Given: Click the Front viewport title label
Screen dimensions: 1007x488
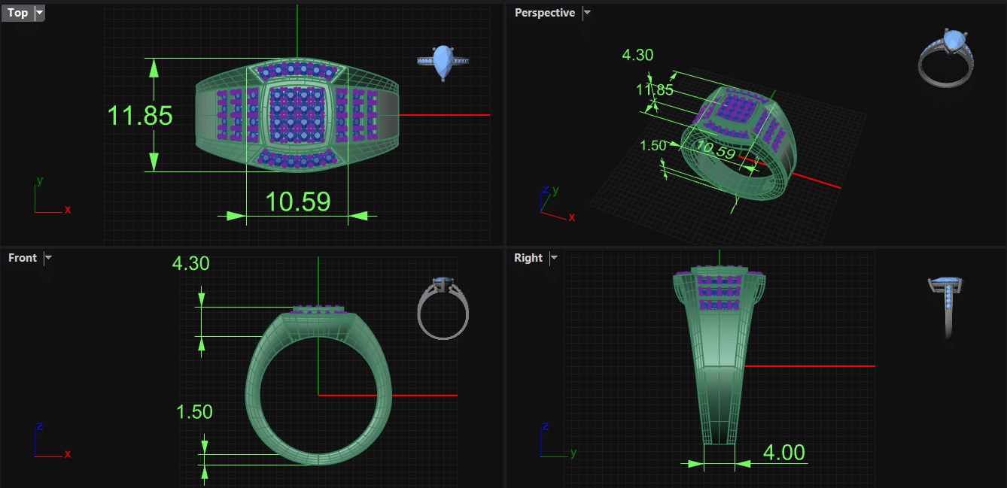Looking at the screenshot, I should coord(23,258).
